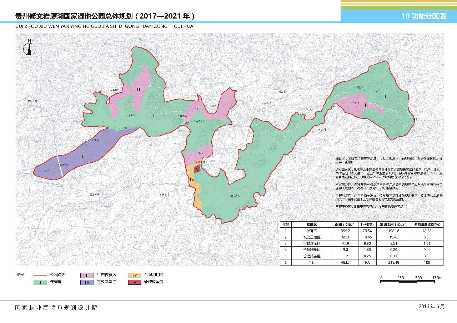Viewport: 457px width, 323px height.
Task: Click the 管理服务区 label in the legend
Action: (154, 282)
